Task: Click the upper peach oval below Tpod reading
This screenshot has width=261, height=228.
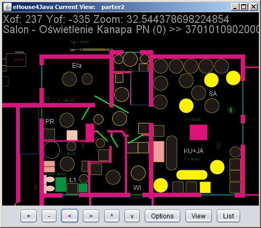Action: 50,179
